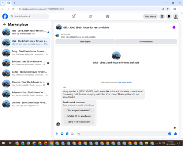Send quick response 'Yes, are you interested?'

[x=79, y=110]
